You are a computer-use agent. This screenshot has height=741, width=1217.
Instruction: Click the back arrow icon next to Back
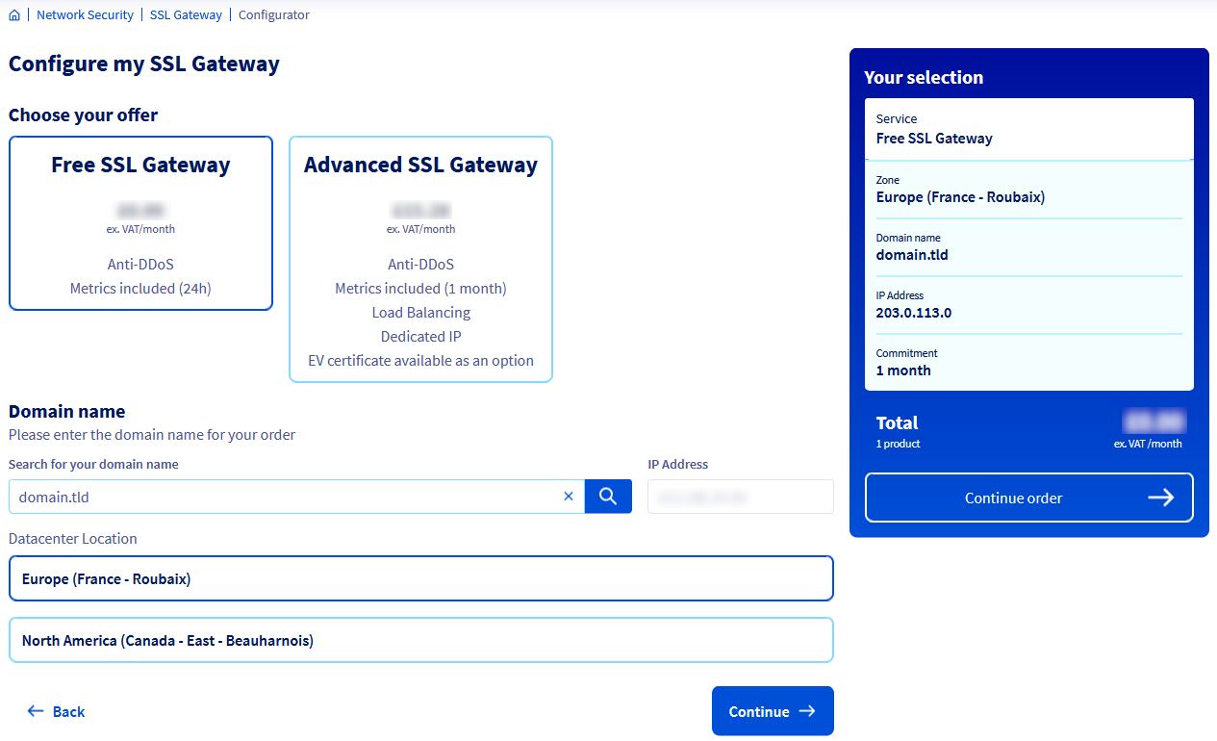click(x=35, y=711)
